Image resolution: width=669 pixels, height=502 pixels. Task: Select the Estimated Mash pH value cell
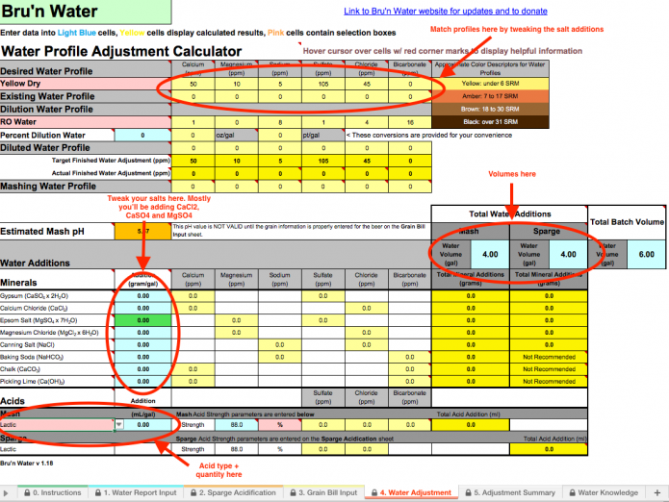tap(142, 232)
